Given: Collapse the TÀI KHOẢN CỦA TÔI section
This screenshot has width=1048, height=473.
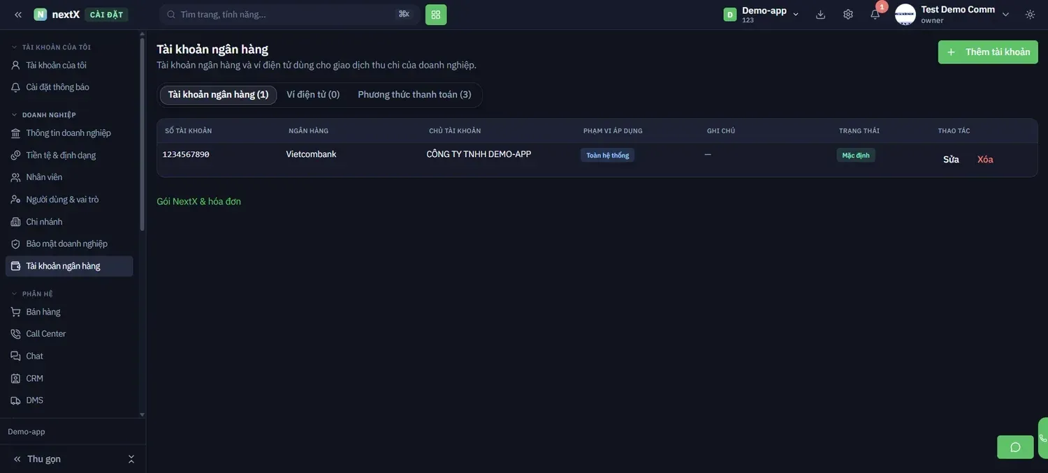Looking at the screenshot, I should point(51,47).
